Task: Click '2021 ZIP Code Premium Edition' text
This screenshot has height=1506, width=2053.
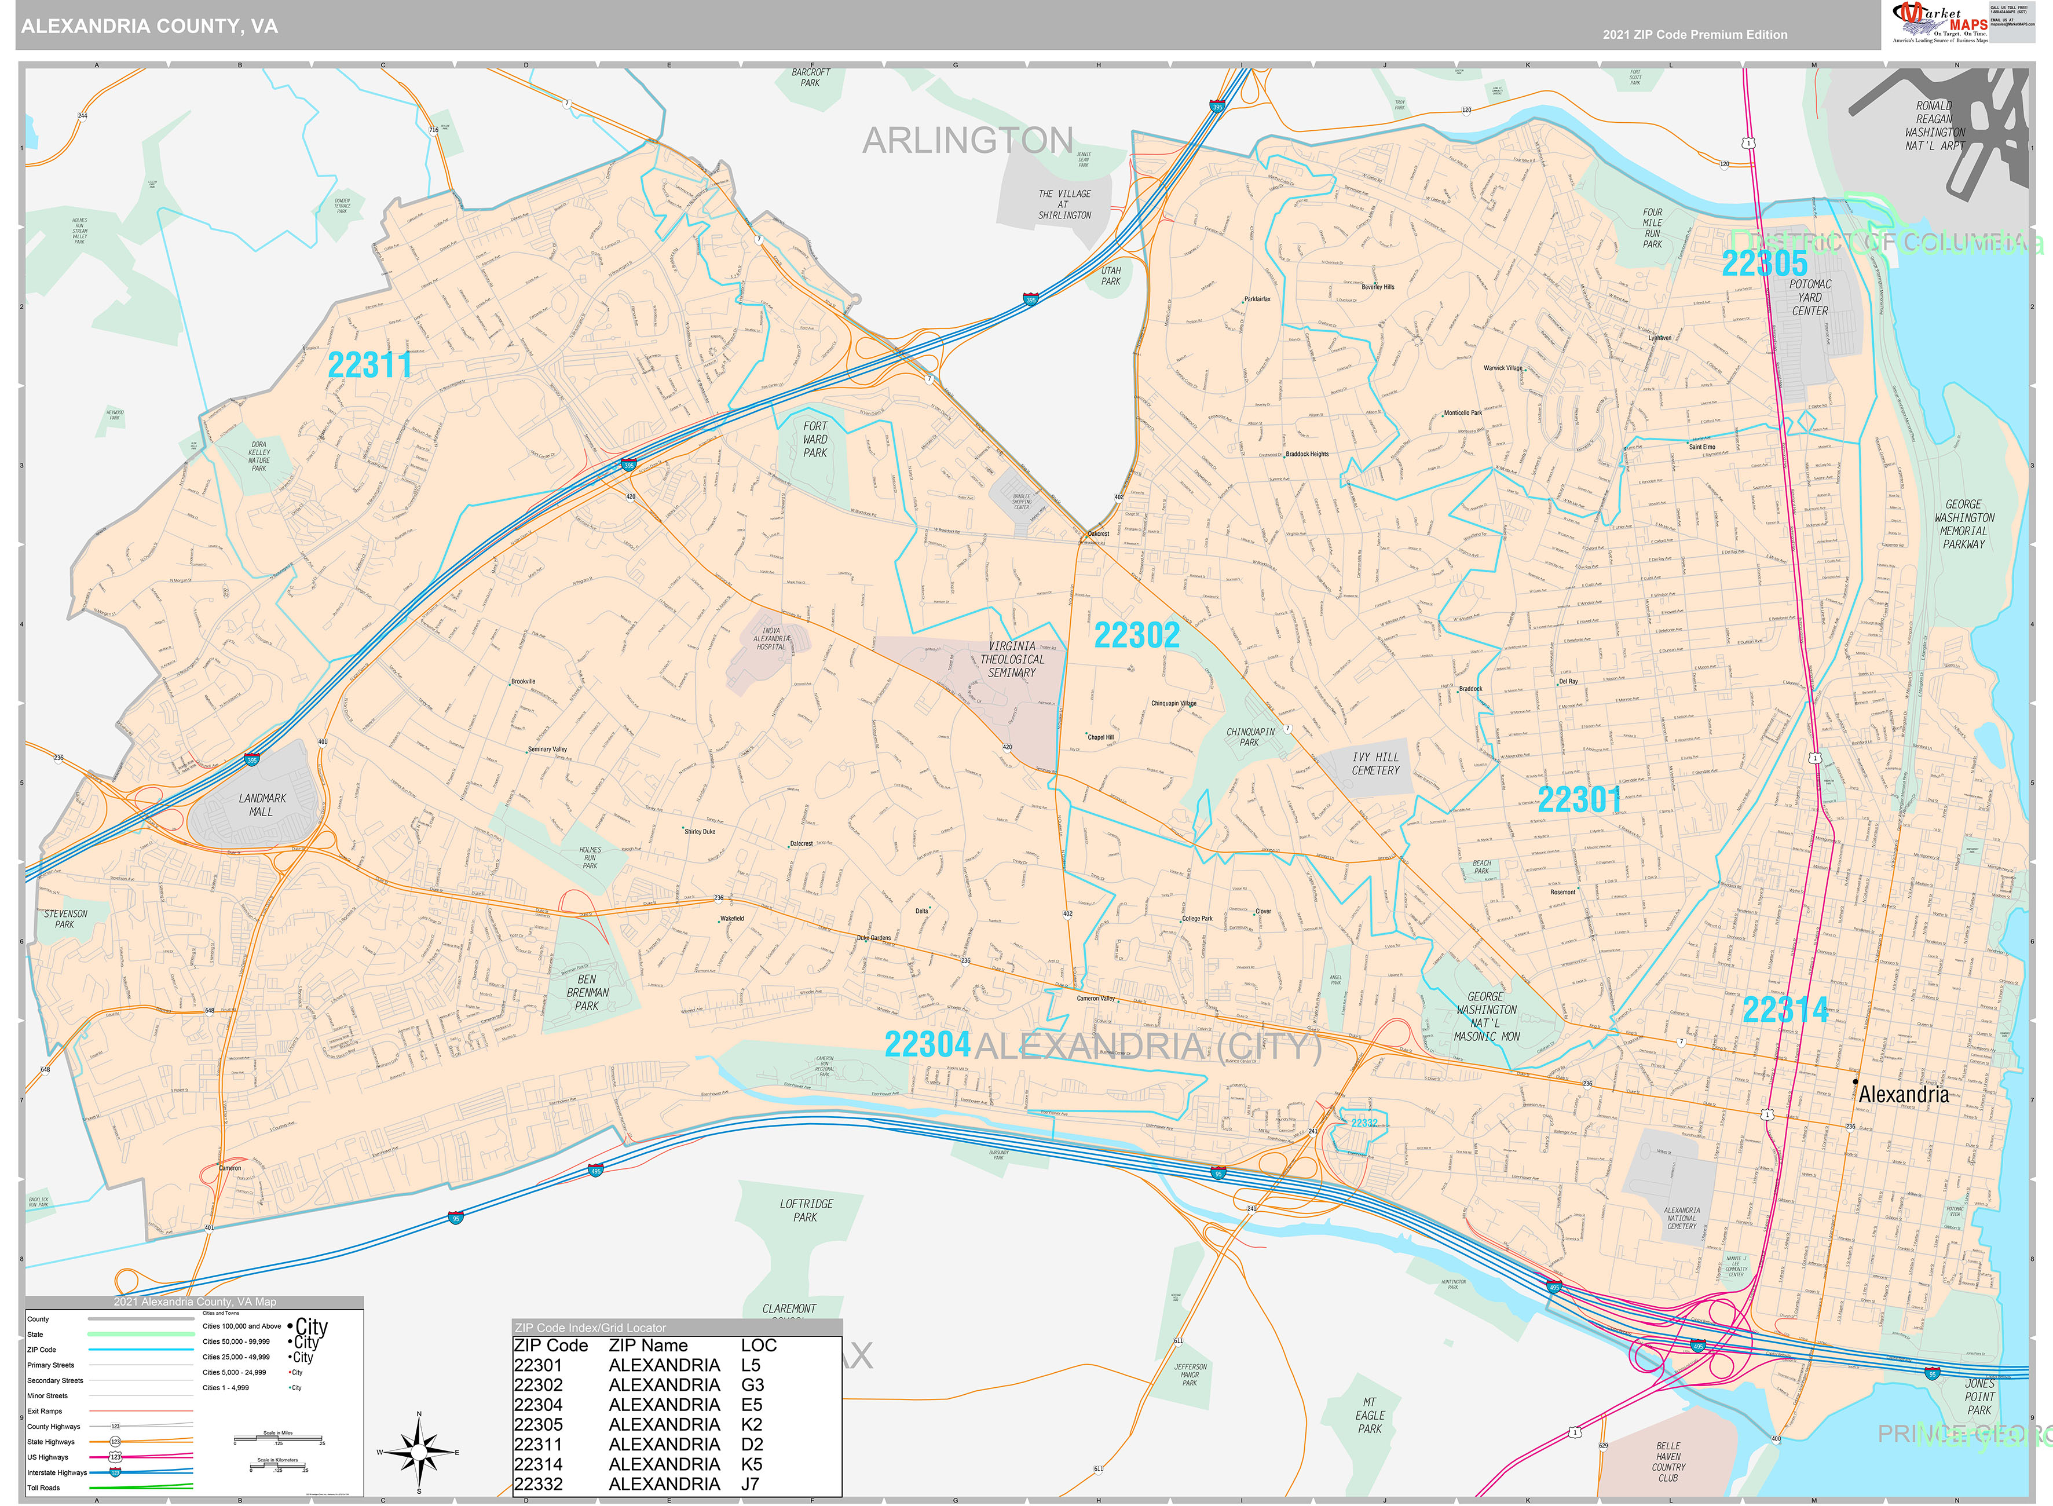Action: tap(1695, 35)
